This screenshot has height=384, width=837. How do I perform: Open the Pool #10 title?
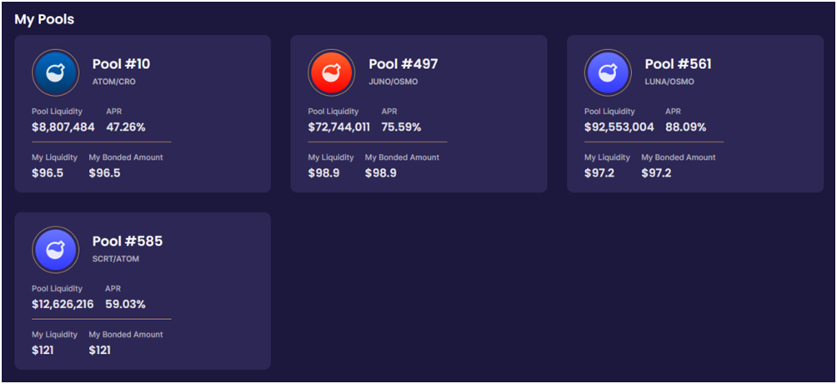click(121, 64)
